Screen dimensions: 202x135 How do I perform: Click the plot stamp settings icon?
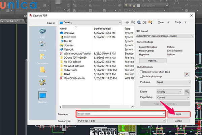[187, 74]
